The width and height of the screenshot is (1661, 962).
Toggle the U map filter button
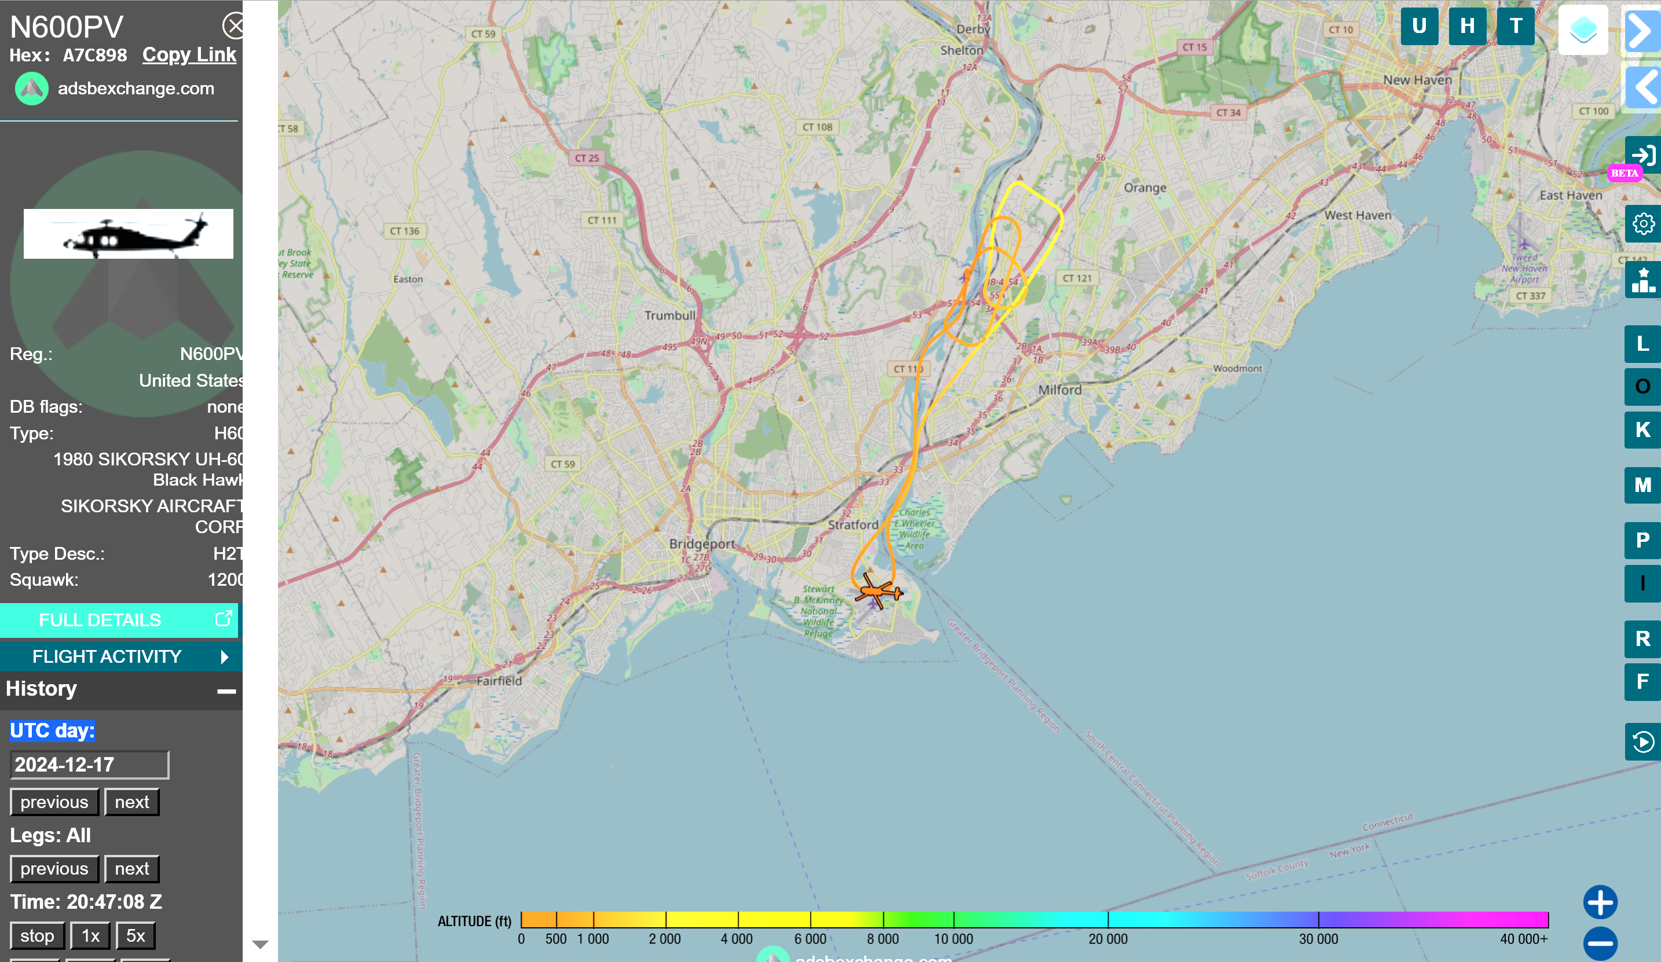pyautogui.click(x=1419, y=27)
